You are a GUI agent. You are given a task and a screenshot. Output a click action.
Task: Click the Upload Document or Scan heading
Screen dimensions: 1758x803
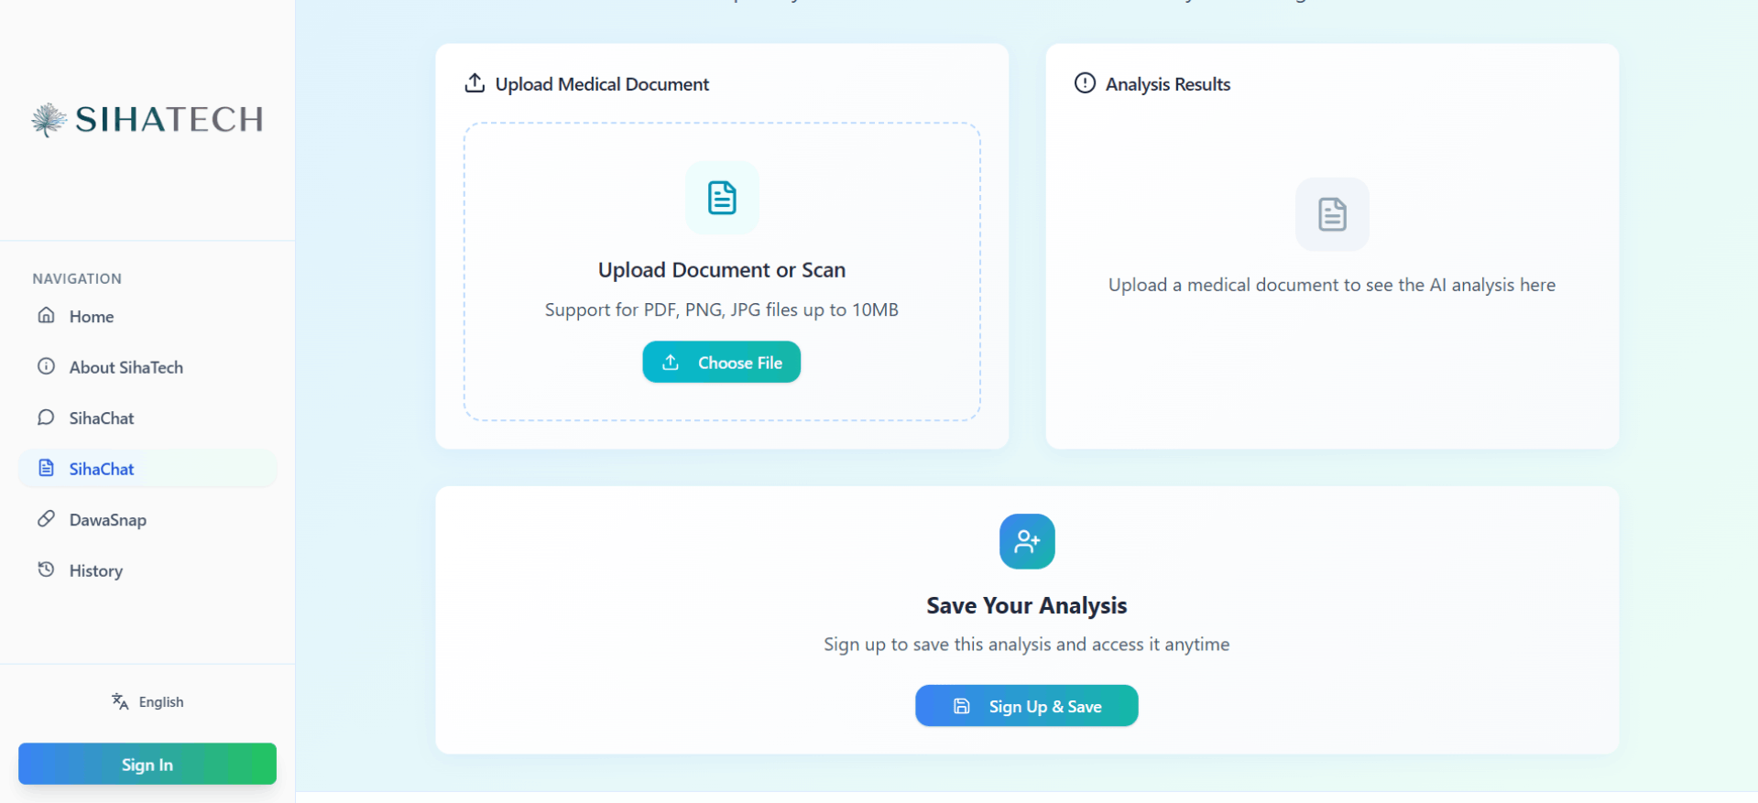[x=722, y=270]
